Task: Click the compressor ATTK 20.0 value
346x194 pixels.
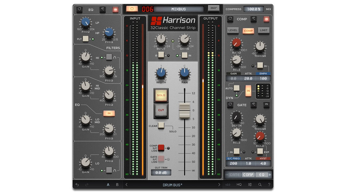Action: 248,78
